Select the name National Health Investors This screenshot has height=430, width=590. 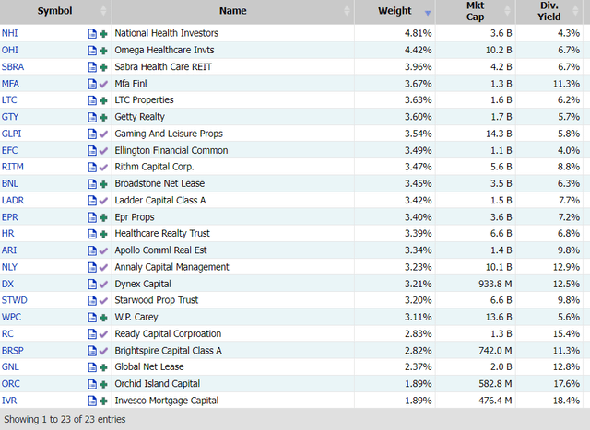167,33
